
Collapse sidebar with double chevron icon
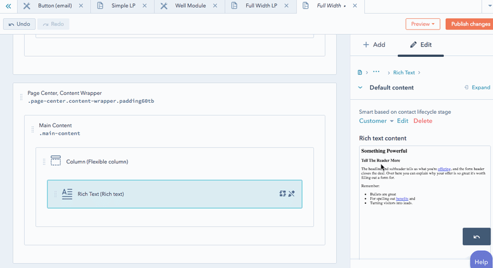[9, 6]
